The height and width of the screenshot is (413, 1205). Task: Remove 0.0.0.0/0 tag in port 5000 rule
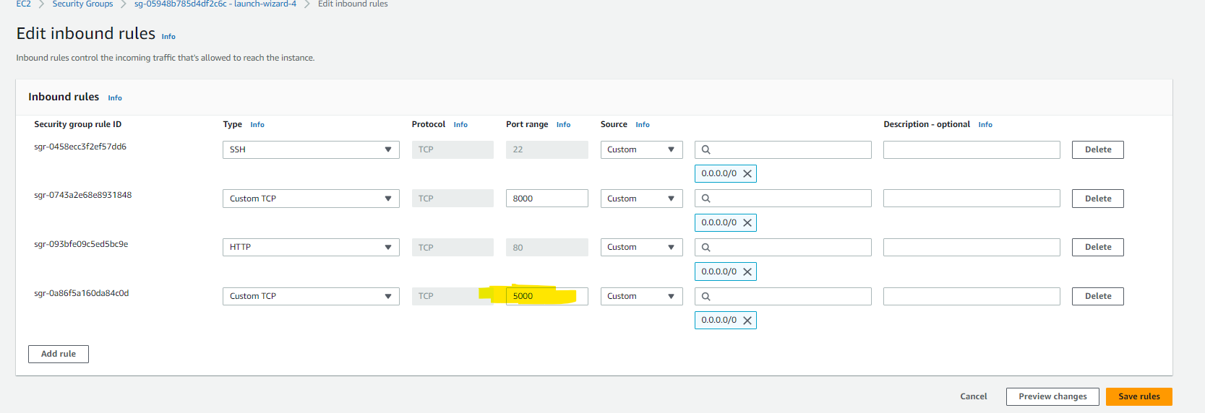tap(747, 321)
